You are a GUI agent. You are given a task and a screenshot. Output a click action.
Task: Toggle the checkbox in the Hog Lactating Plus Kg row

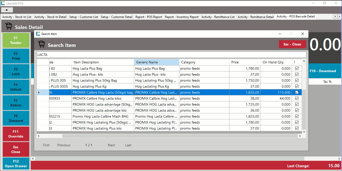point(297,86)
